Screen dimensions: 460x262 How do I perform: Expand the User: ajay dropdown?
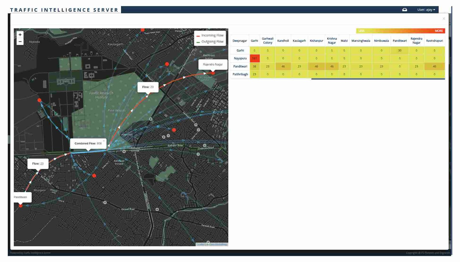coord(426,10)
